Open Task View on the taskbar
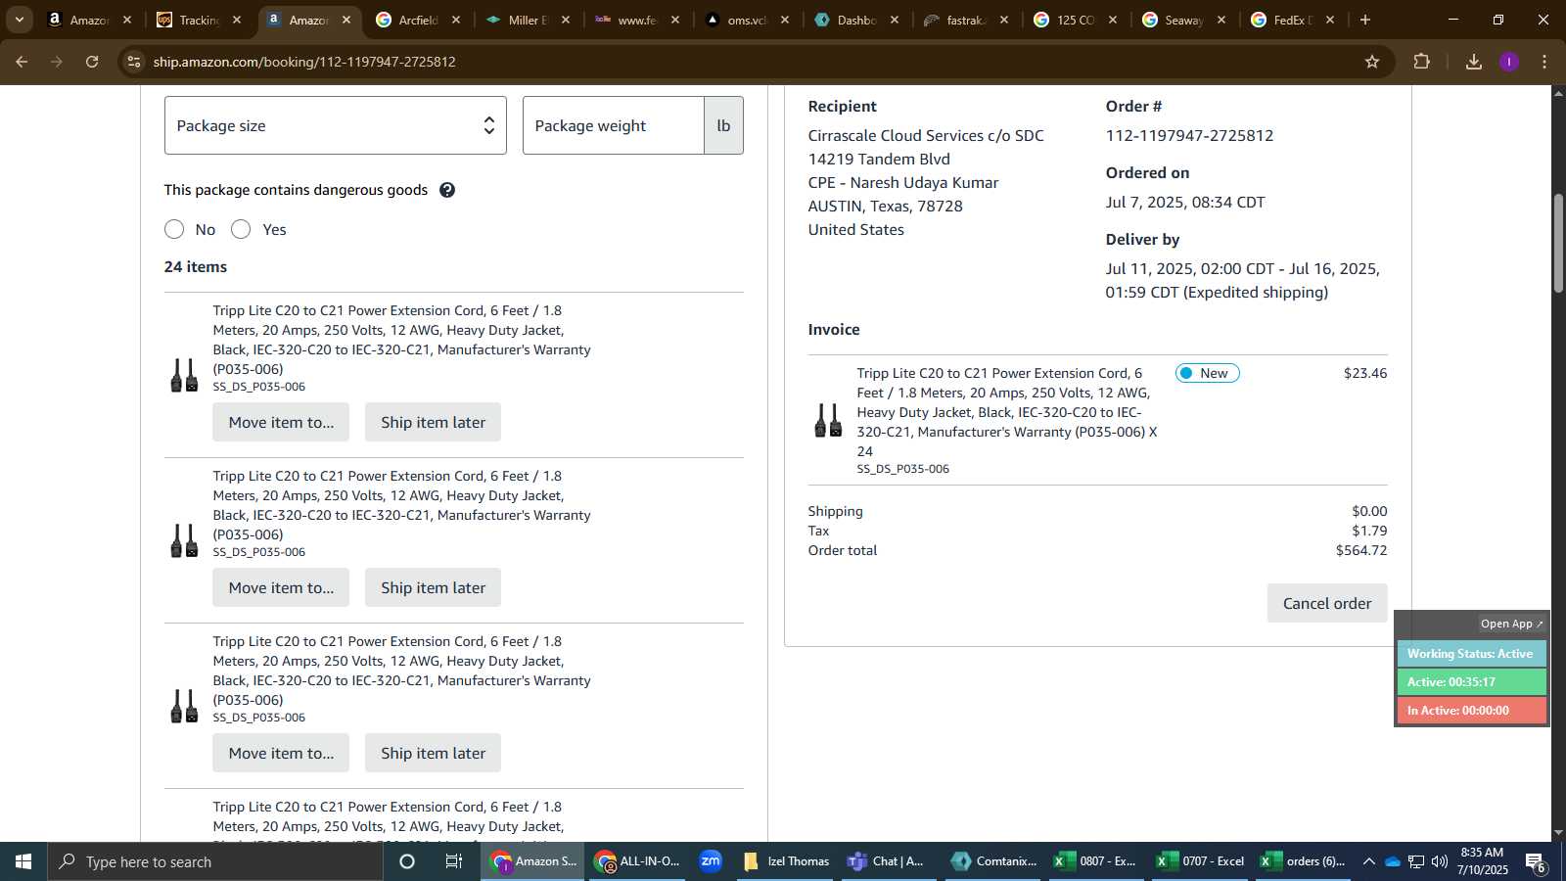 tap(454, 861)
